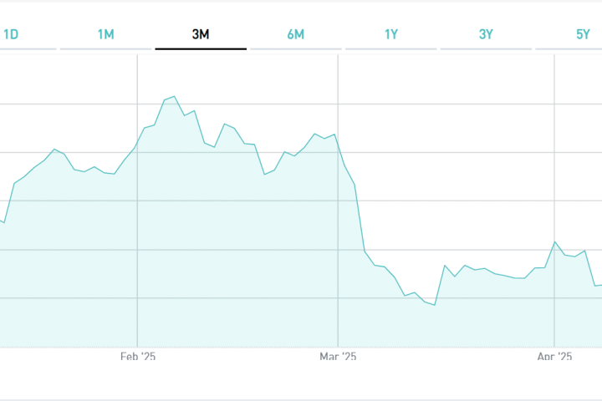
Task: Select the 5Y range tab
Action: click(x=583, y=34)
